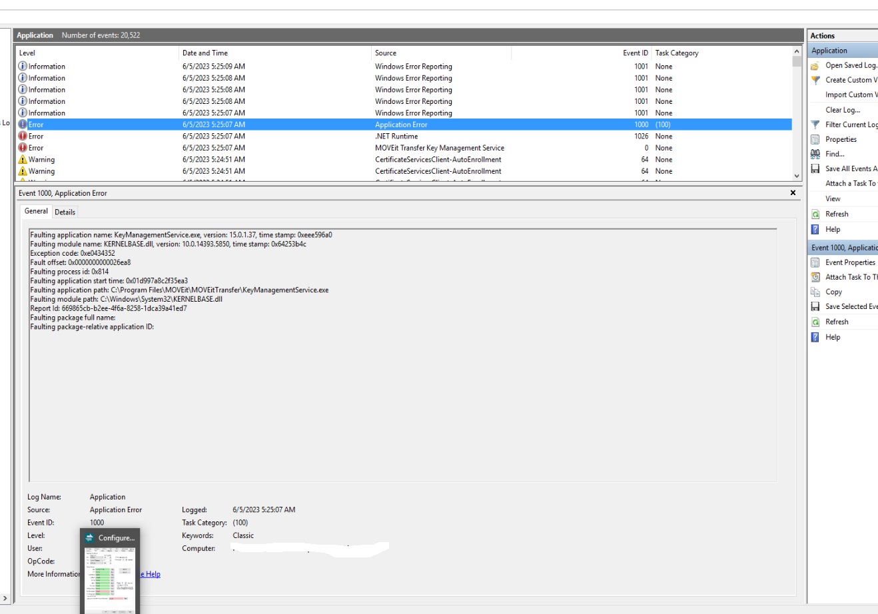Sort events by Event ID column

pyautogui.click(x=581, y=53)
